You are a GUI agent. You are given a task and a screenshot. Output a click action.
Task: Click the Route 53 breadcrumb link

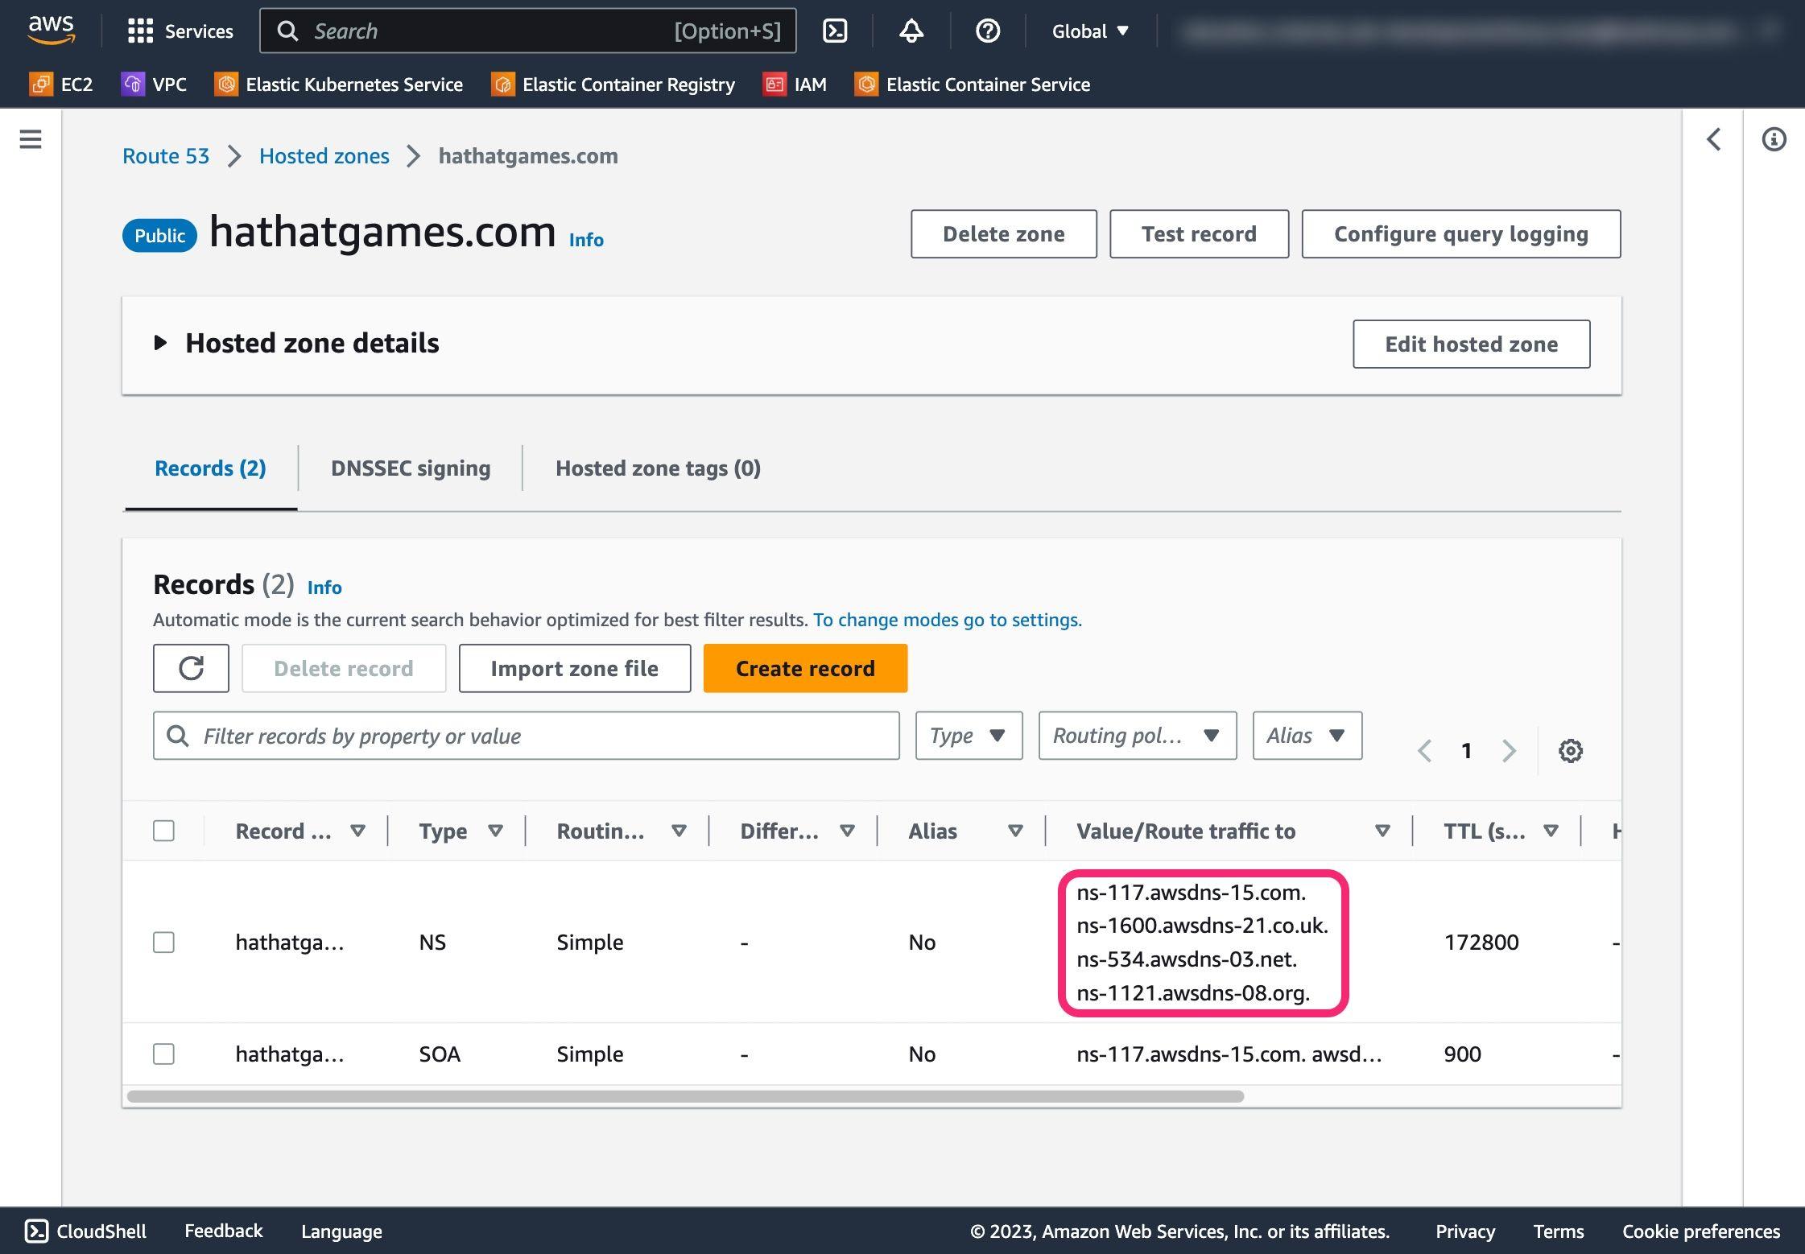pyautogui.click(x=164, y=155)
